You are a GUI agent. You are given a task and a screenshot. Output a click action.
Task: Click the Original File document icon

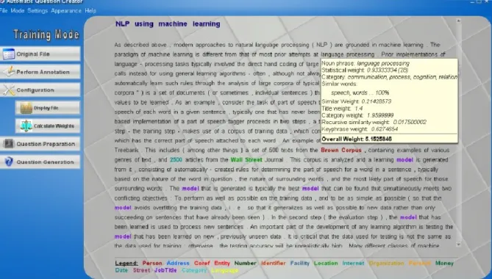coord(9,54)
